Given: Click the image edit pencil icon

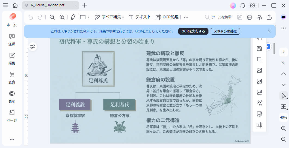Looking at the screenshot, I should (259, 114).
